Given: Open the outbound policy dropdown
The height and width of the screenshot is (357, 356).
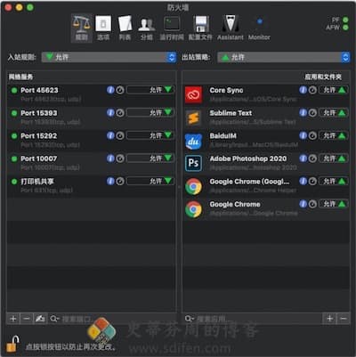Looking at the screenshot, I should tap(284, 57).
